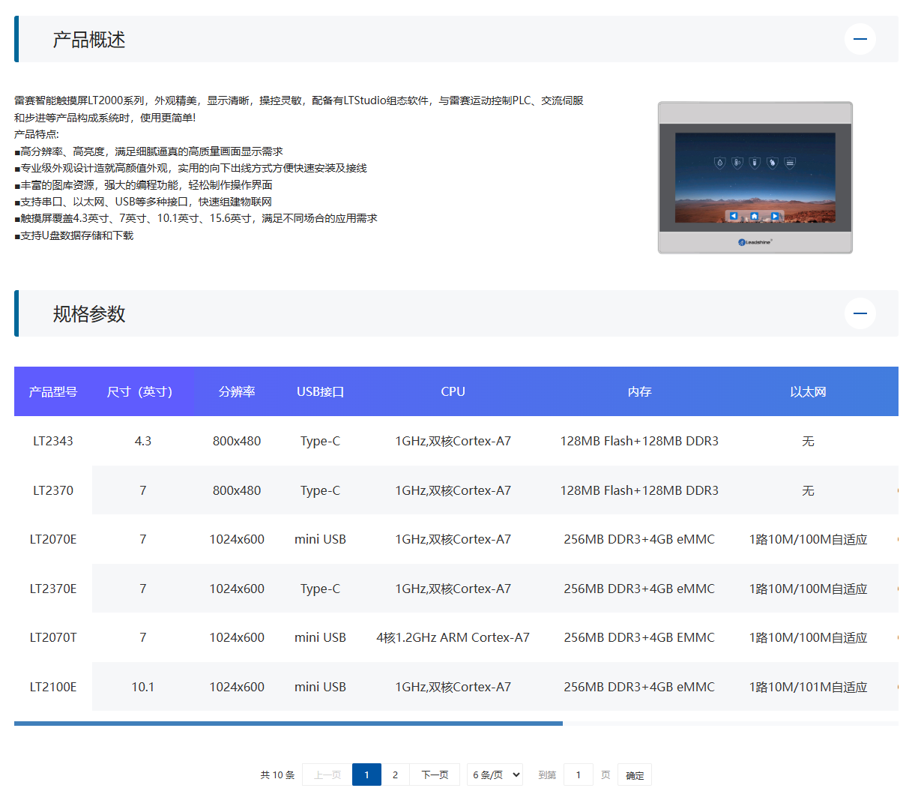
Task: Select the thermometer shield icon
Action: pos(737,163)
